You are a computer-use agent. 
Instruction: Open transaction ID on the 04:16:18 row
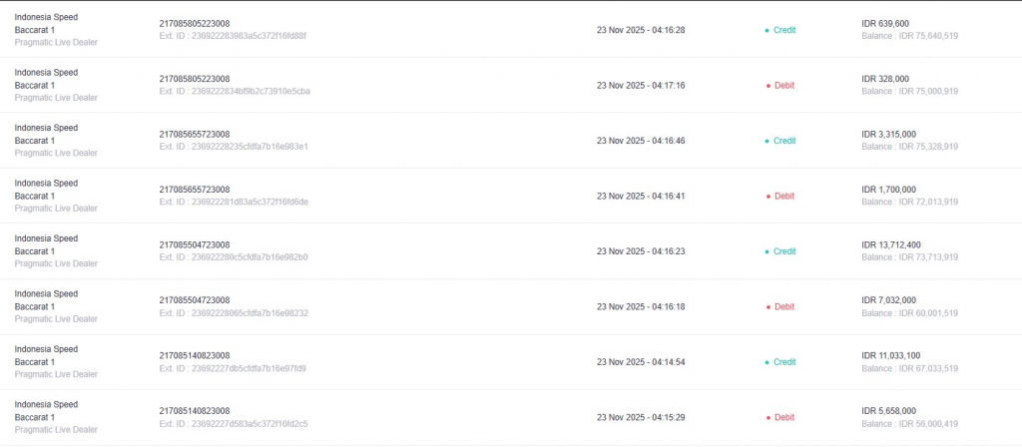(x=194, y=300)
